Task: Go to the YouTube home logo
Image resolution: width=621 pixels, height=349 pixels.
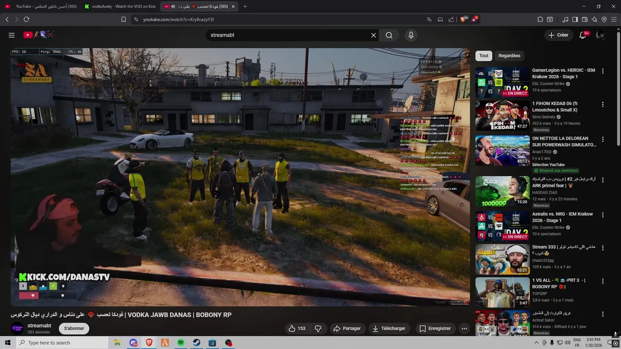Action: pos(38,35)
